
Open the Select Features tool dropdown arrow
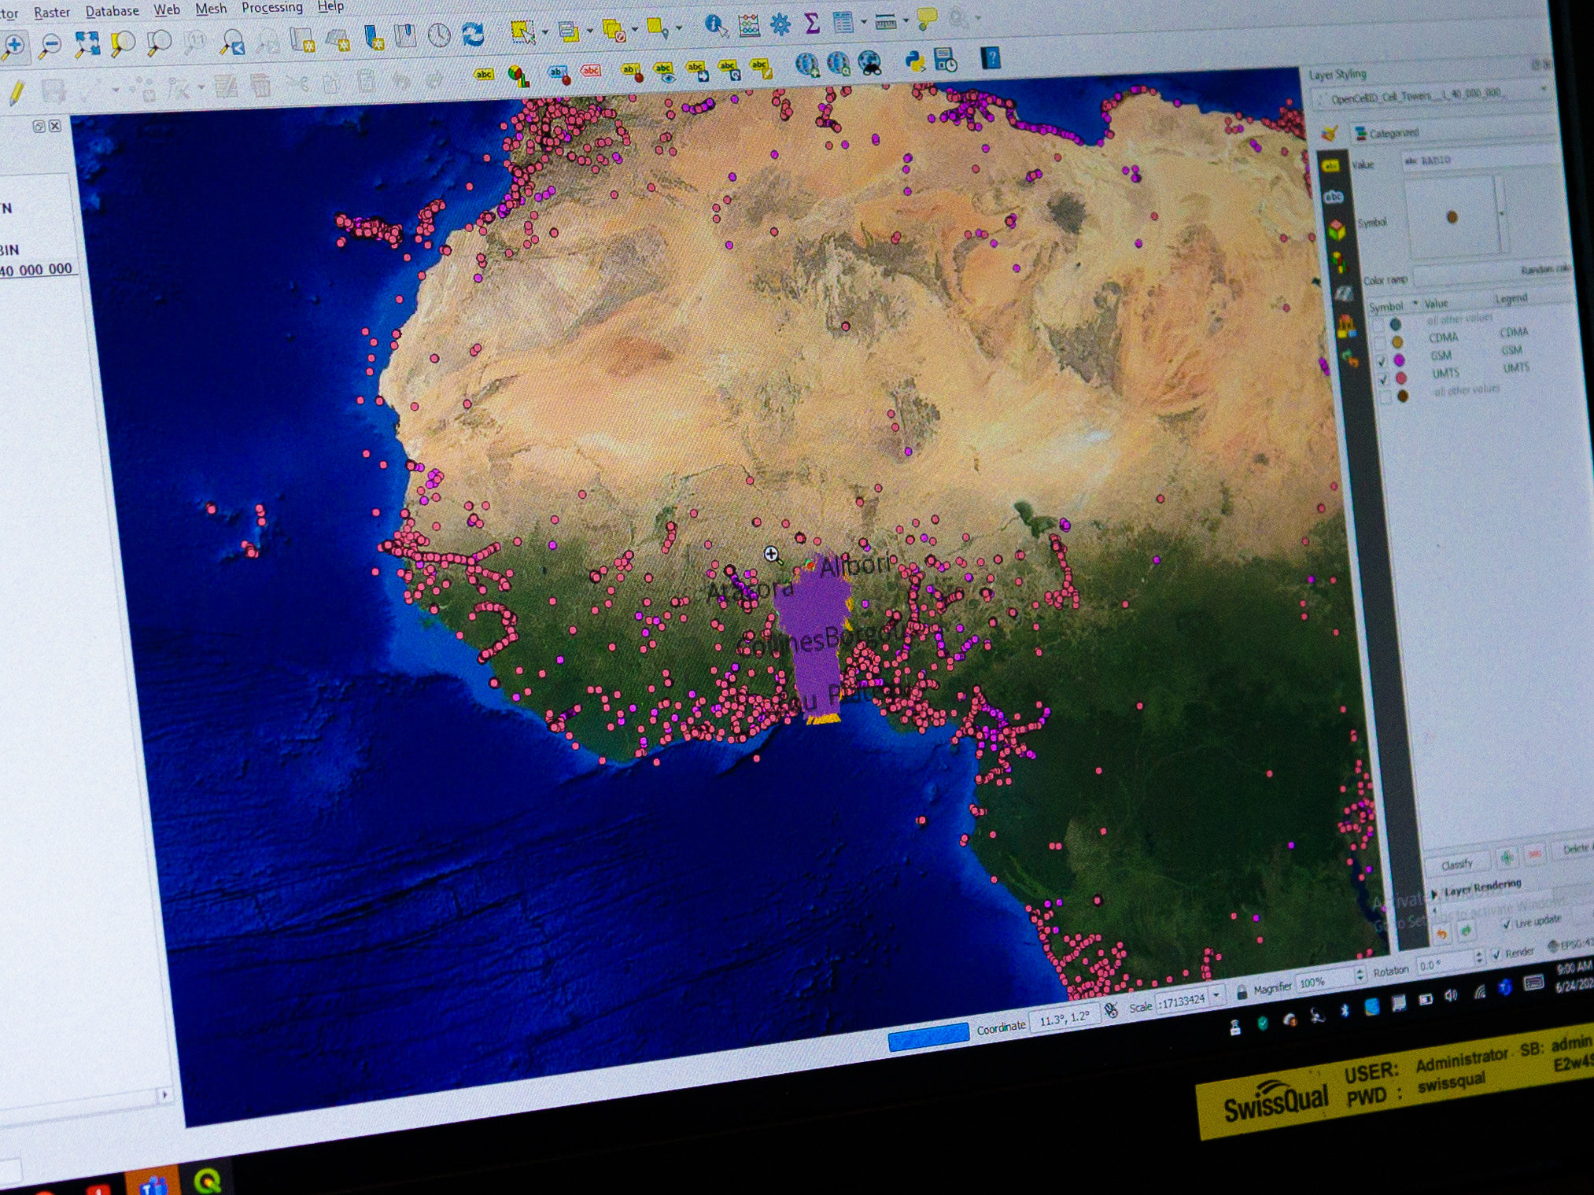click(544, 32)
